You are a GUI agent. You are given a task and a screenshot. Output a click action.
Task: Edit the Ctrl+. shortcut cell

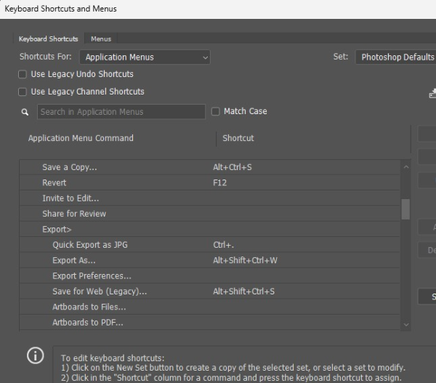pyautogui.click(x=224, y=245)
